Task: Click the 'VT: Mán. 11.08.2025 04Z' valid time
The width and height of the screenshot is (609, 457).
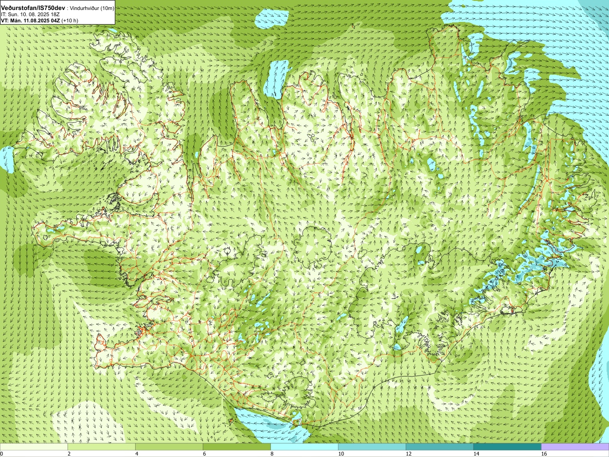Action: [30, 20]
